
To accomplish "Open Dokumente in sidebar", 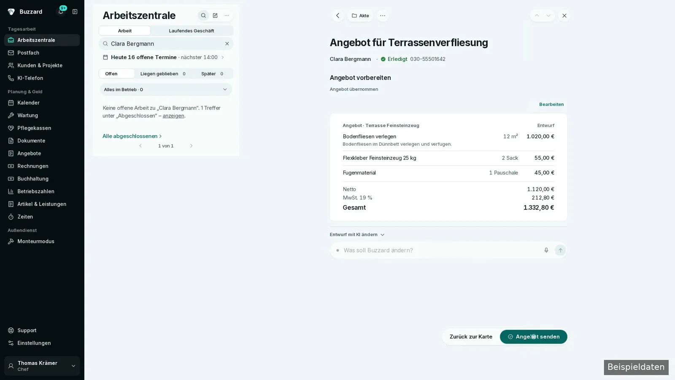I will [42, 141].
